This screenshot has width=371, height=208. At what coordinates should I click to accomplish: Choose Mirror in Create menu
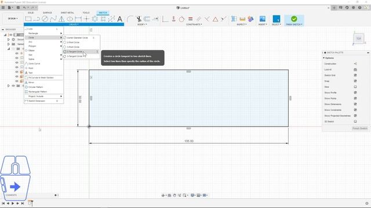coord(44,83)
